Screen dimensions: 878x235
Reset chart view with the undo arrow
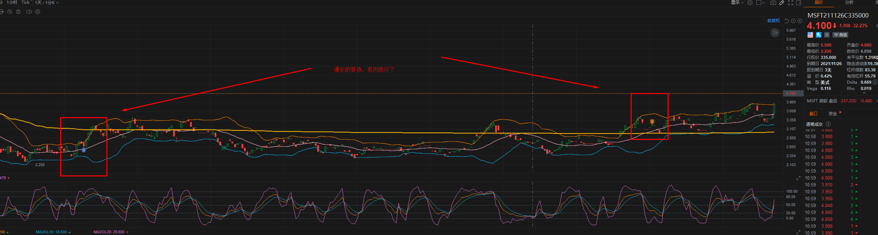[786, 21]
